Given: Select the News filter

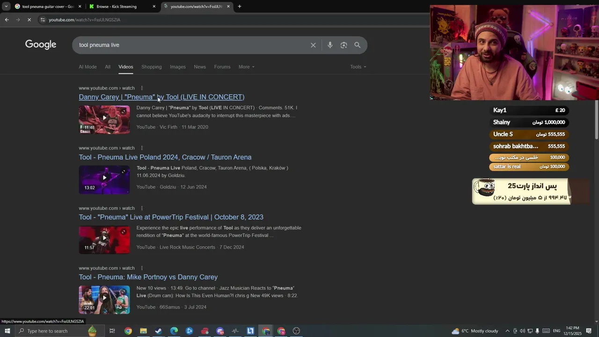Looking at the screenshot, I should click(200, 67).
